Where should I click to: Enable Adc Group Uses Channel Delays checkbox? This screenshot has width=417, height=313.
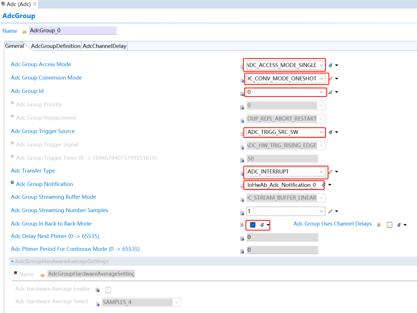[389, 225]
